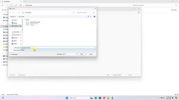Collapse the folder pane with Hide Folders

coord(14,54)
